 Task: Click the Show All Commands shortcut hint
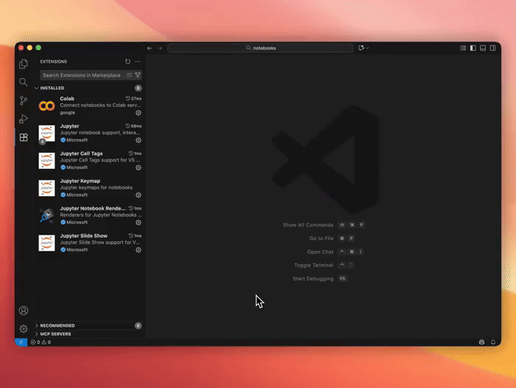coord(324,225)
